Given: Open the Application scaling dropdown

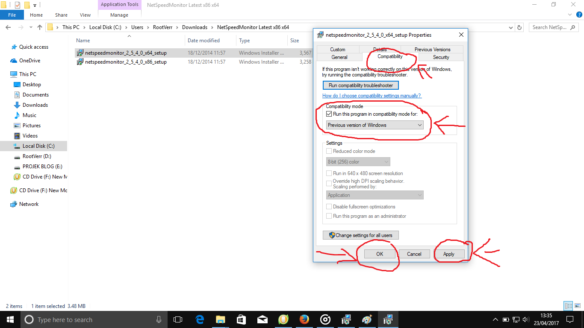Looking at the screenshot, I should pyautogui.click(x=375, y=195).
